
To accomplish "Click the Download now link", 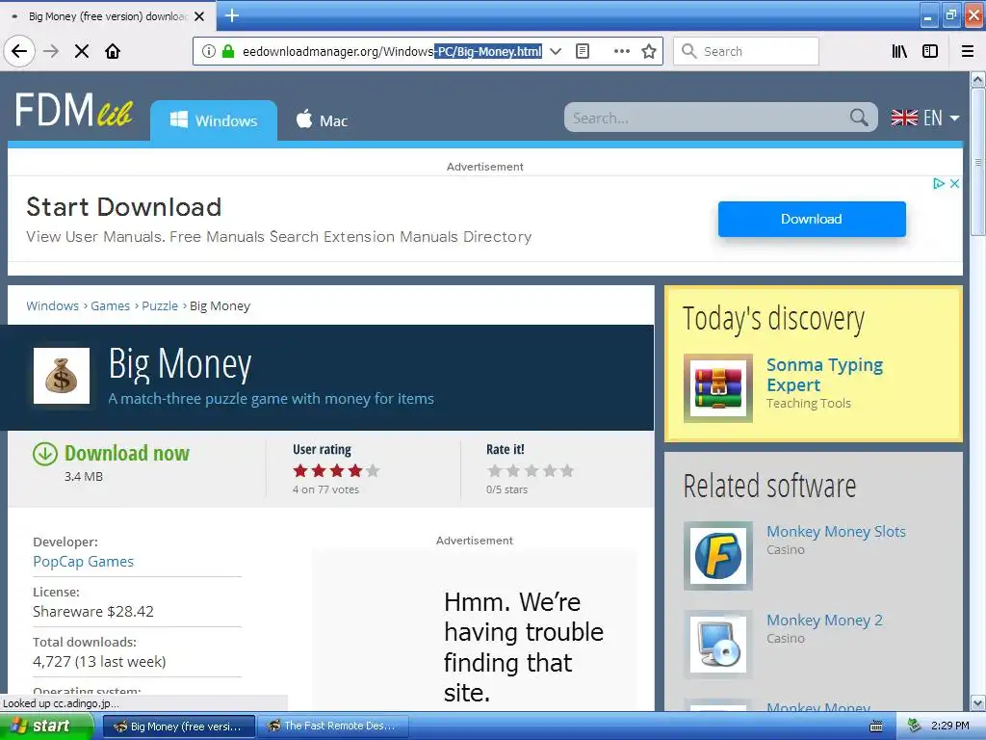I will (x=127, y=453).
